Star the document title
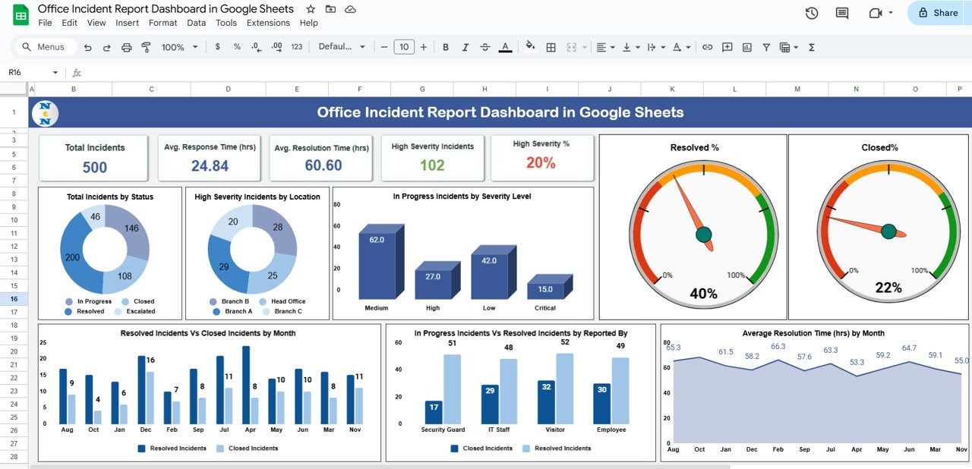Screen dimensions: 972x469 coord(311,9)
